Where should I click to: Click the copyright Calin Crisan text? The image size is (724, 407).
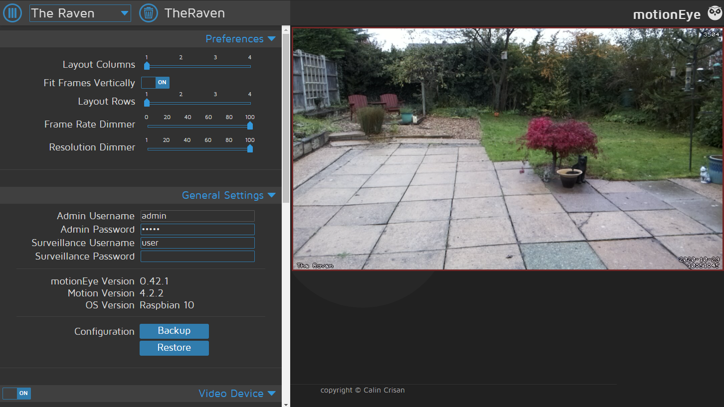(362, 390)
